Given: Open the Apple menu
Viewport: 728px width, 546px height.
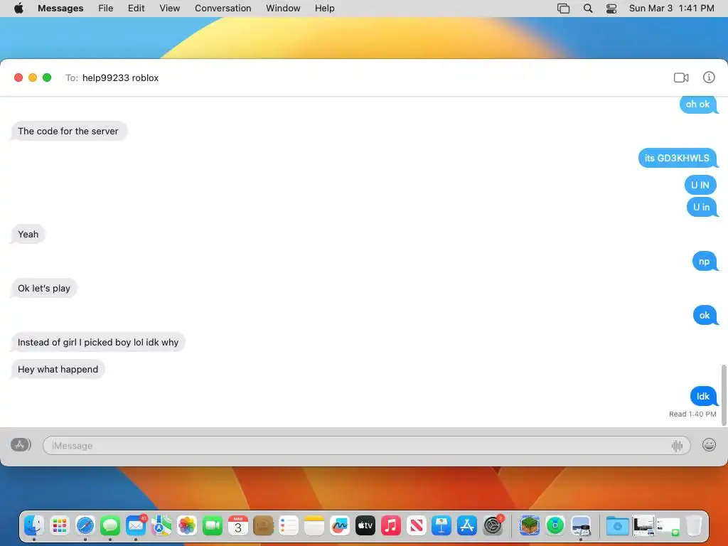Looking at the screenshot, I should [x=18, y=9].
